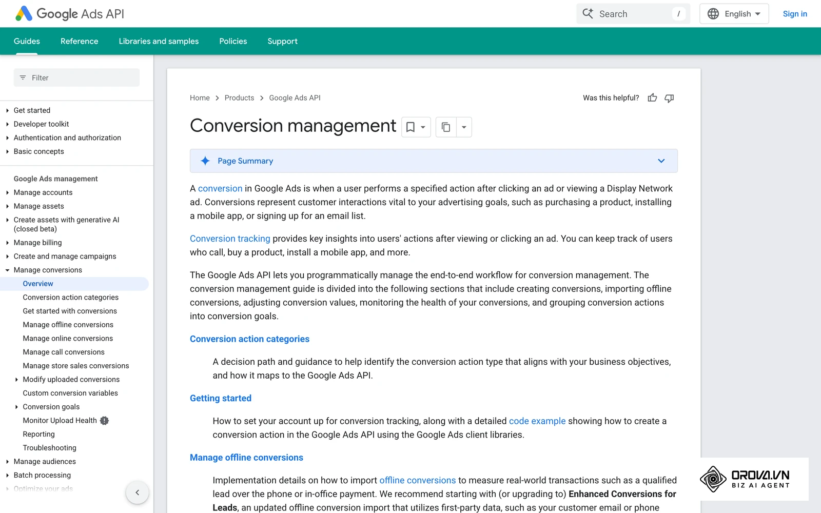This screenshot has height=513, width=821.
Task: Expand Get started in sidebar
Action: (x=7, y=110)
